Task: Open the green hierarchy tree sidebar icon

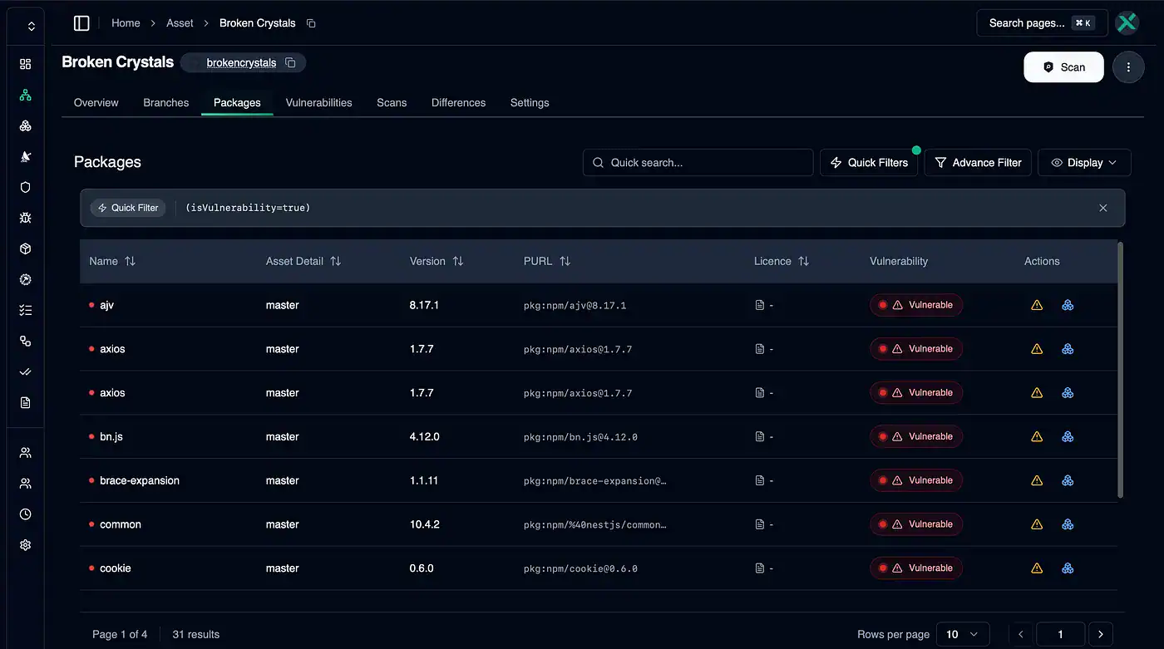Action: point(25,95)
